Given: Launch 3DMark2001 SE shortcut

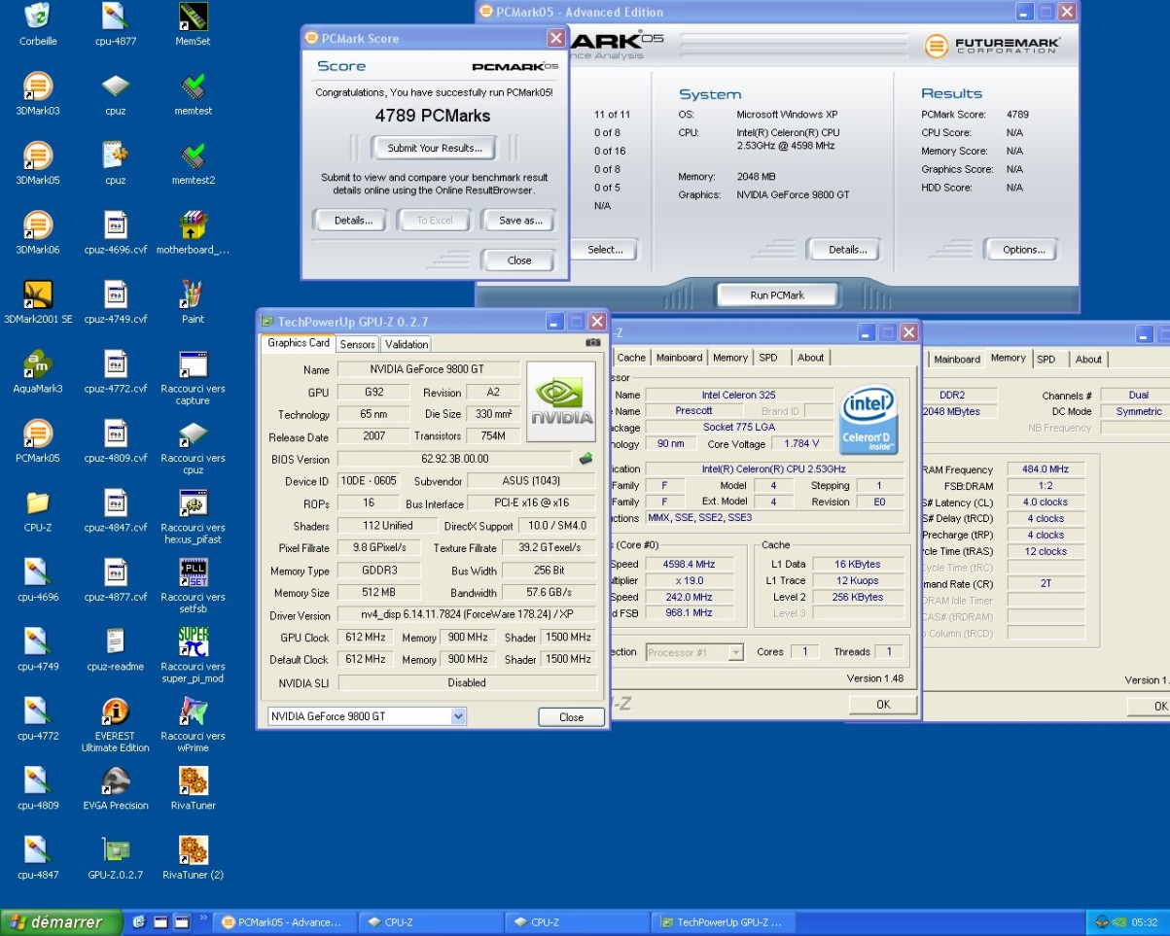Looking at the screenshot, I should click(x=37, y=295).
